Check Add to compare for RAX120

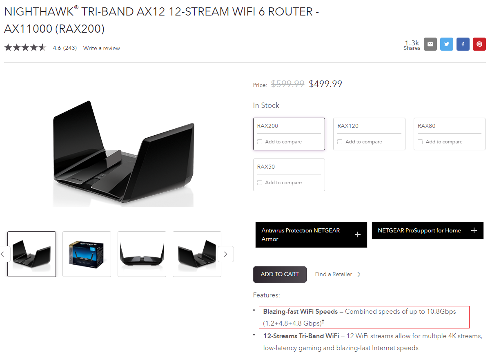tap(340, 142)
